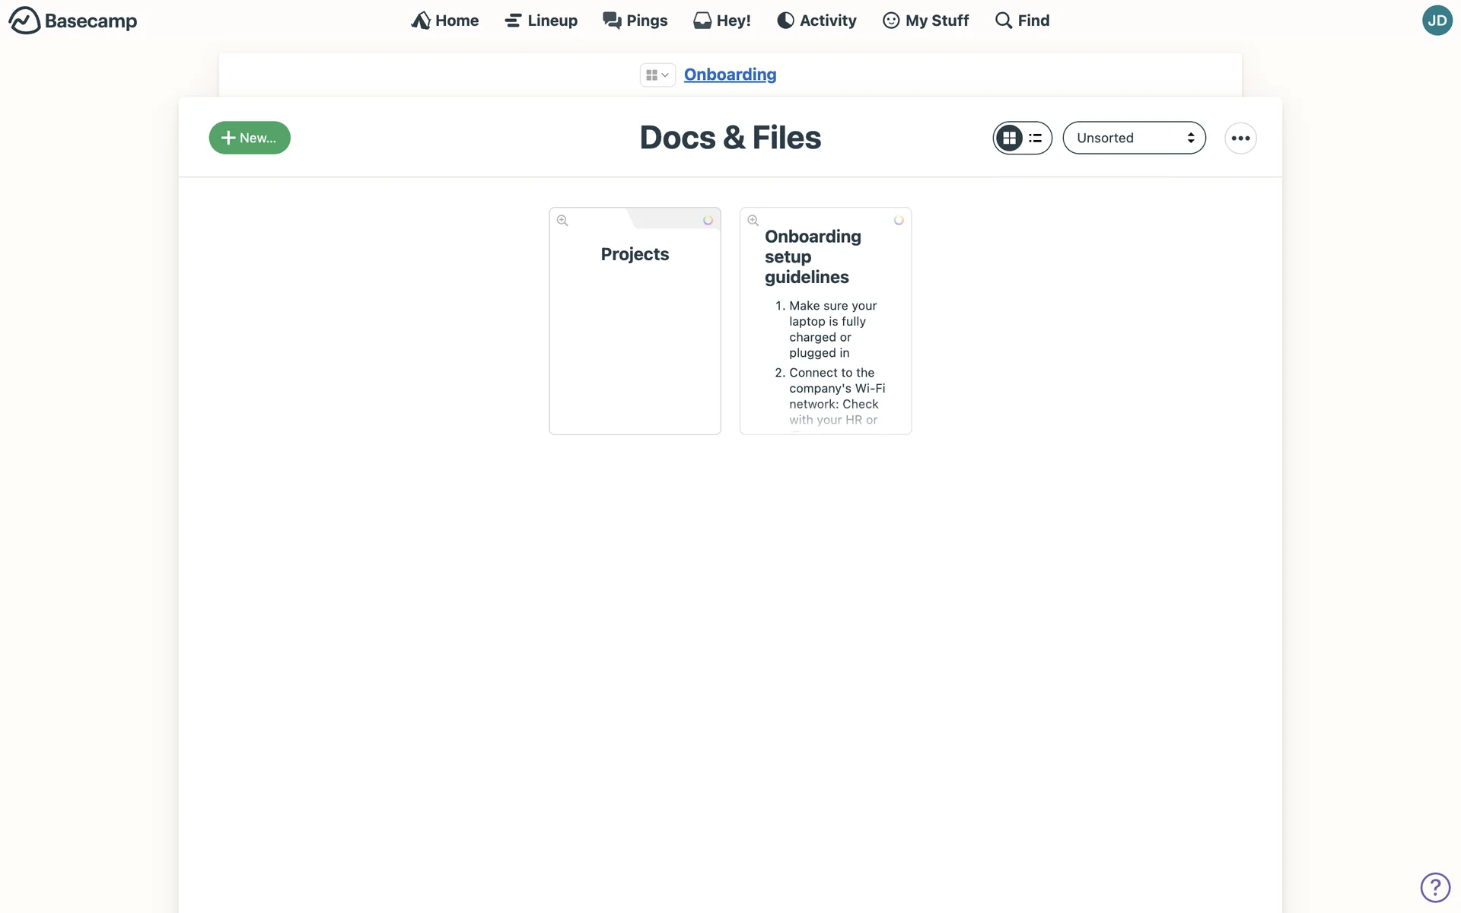Open the Lineup menu item

coord(541,21)
